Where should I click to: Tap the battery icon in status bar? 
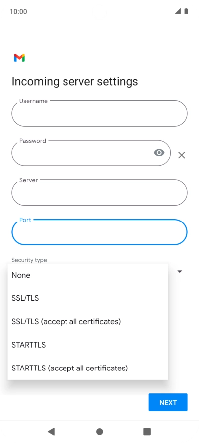coord(186,11)
